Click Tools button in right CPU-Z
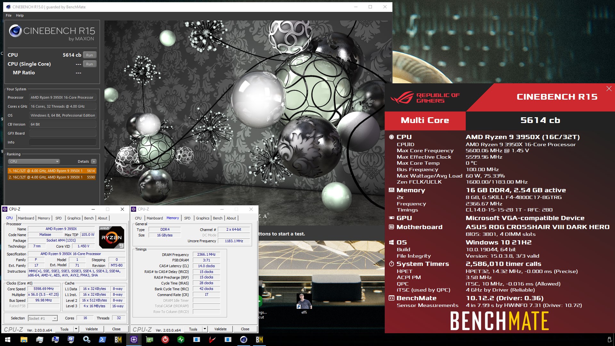 click(x=193, y=329)
